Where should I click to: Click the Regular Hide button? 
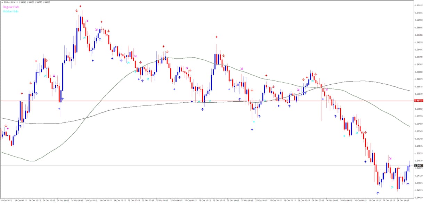[x=11, y=7]
